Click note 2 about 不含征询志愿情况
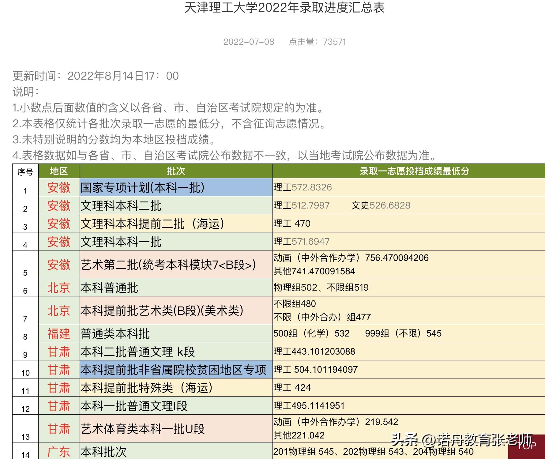Viewport: 545px width, 459px height. point(170,123)
